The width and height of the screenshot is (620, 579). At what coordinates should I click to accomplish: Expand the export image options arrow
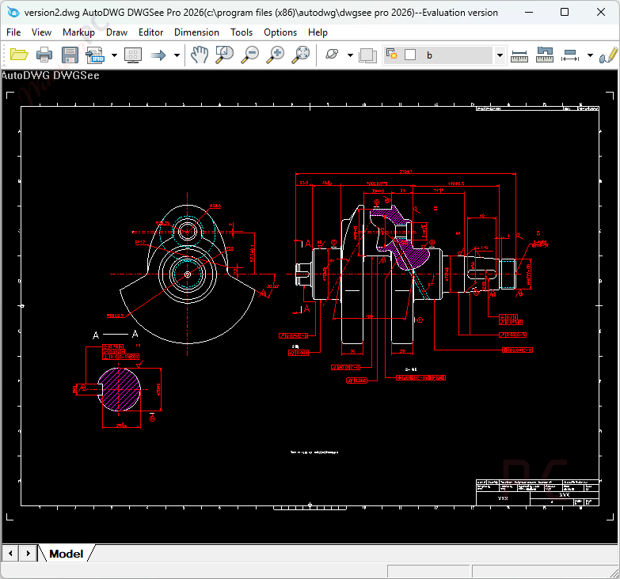click(114, 55)
